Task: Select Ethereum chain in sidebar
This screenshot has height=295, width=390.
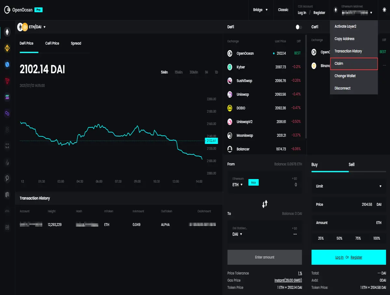Action: coord(7,32)
